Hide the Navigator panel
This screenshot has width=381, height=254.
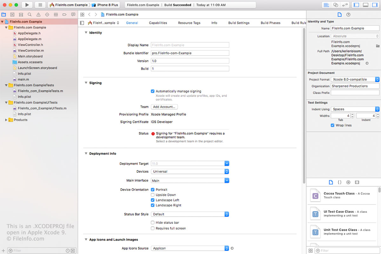[x=356, y=5]
